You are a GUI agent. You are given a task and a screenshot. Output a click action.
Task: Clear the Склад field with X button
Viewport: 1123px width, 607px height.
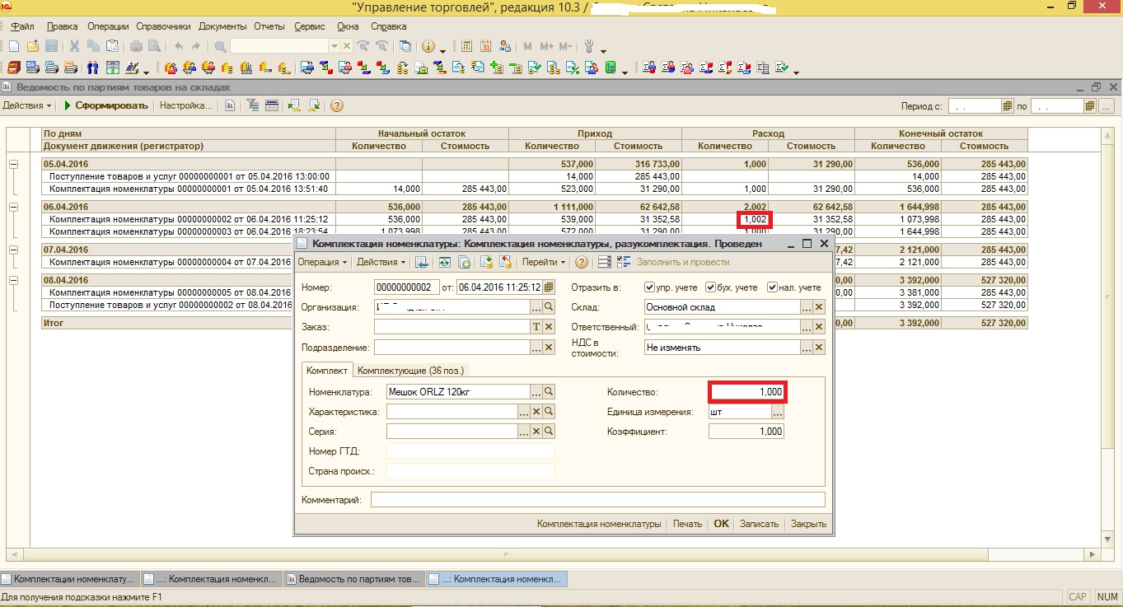[x=818, y=307]
